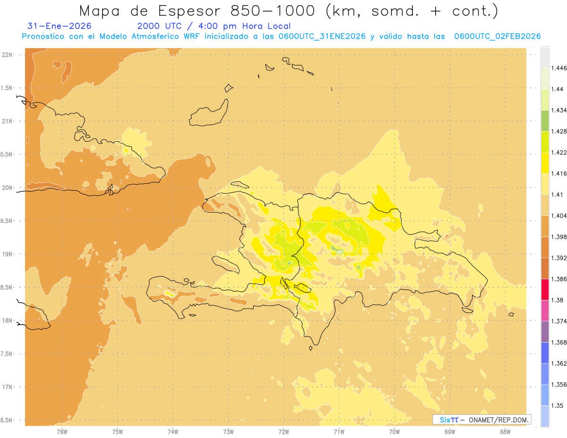Click the green swatch below 1.434

pyautogui.click(x=545, y=120)
